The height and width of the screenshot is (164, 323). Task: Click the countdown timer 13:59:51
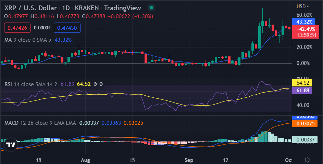tap(306, 35)
